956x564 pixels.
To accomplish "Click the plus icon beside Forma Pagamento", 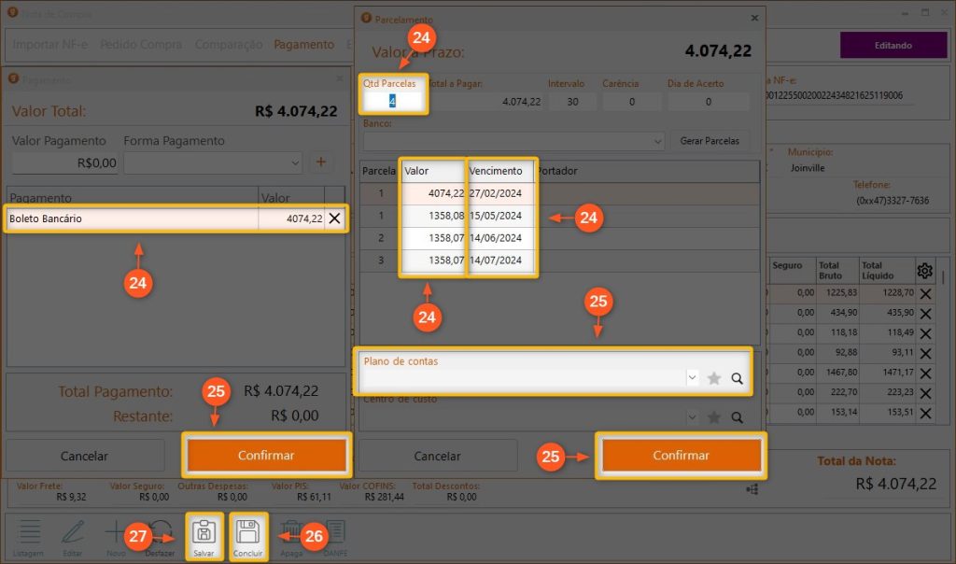I will pyautogui.click(x=321, y=162).
